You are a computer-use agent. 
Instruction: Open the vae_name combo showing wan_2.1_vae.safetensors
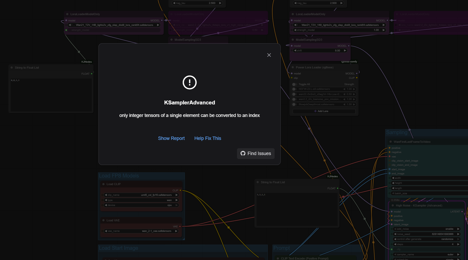click(x=141, y=231)
